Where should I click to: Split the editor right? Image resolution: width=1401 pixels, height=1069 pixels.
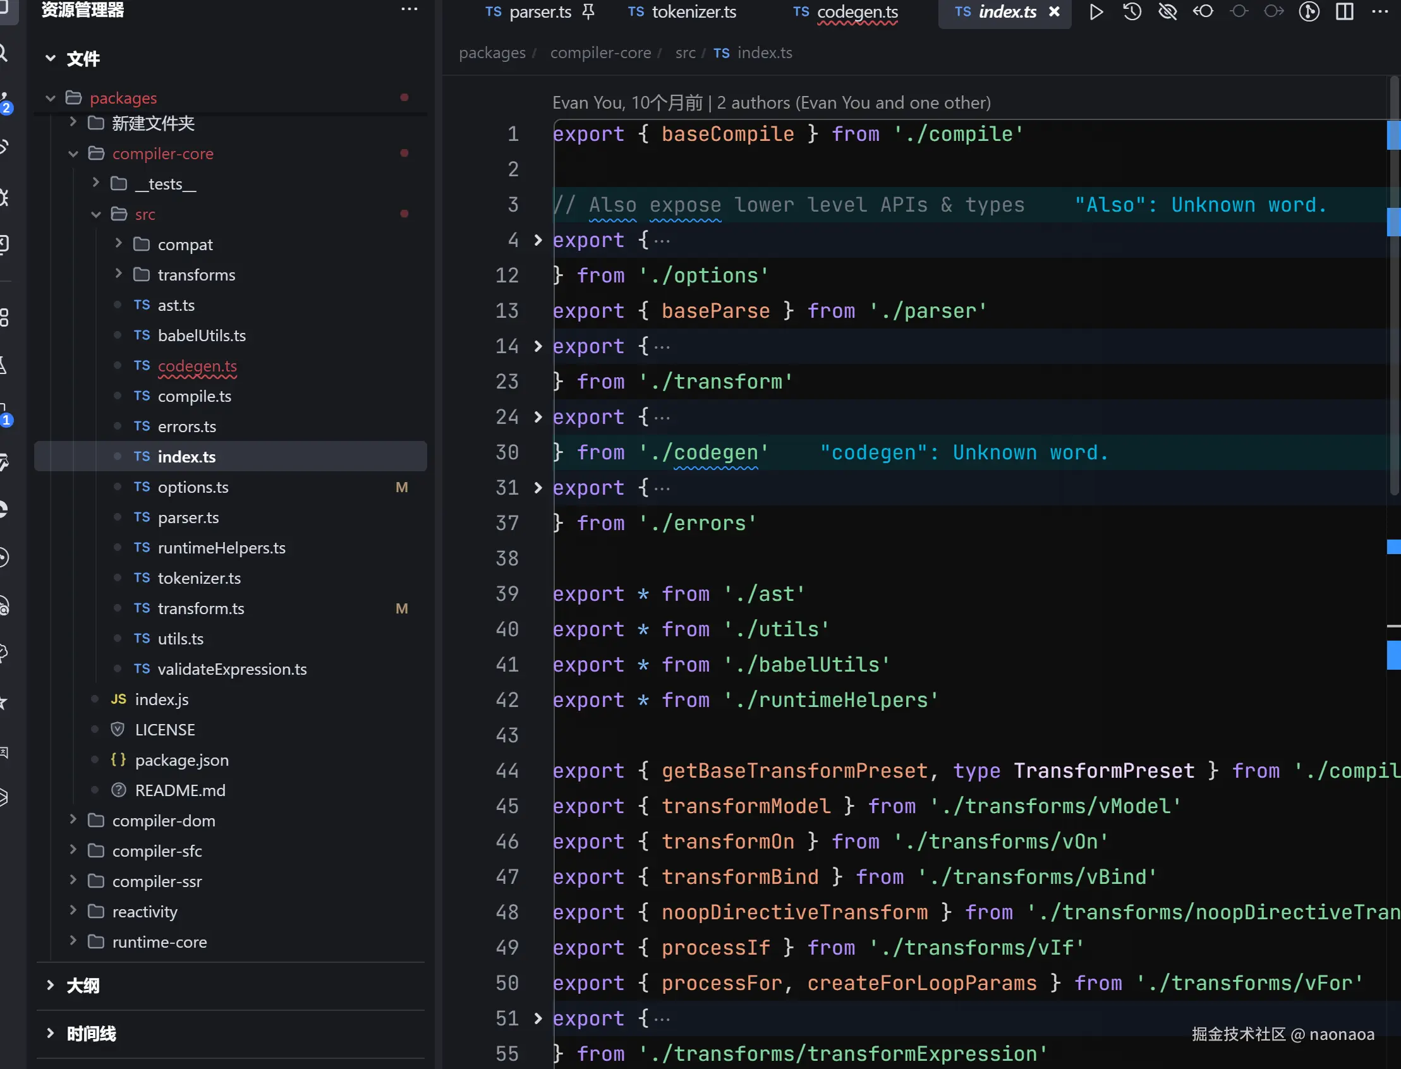point(1344,11)
